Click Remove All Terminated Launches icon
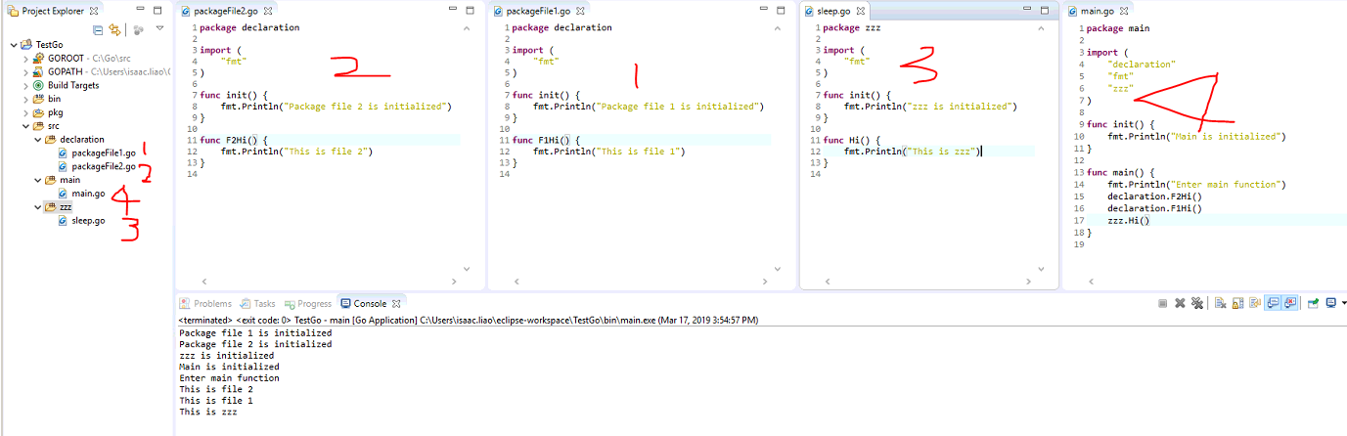The width and height of the screenshot is (1347, 436). (1196, 303)
